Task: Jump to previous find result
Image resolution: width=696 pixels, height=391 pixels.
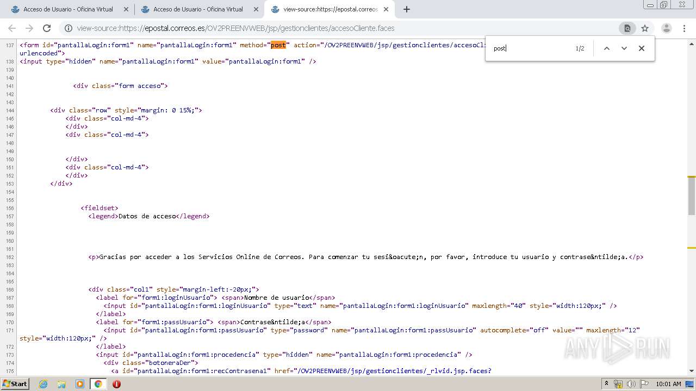Action: pyautogui.click(x=607, y=48)
